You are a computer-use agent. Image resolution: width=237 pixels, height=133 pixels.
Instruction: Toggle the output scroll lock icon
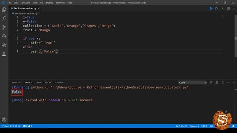[x=217, y=82]
